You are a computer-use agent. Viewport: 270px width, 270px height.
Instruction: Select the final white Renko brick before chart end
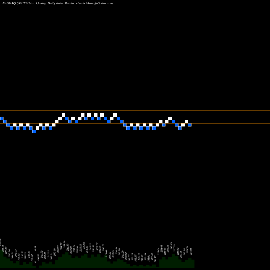186,122
